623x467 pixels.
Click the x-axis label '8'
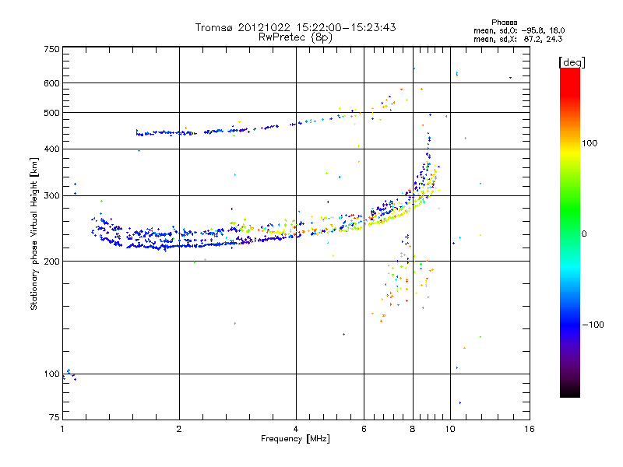(x=413, y=429)
